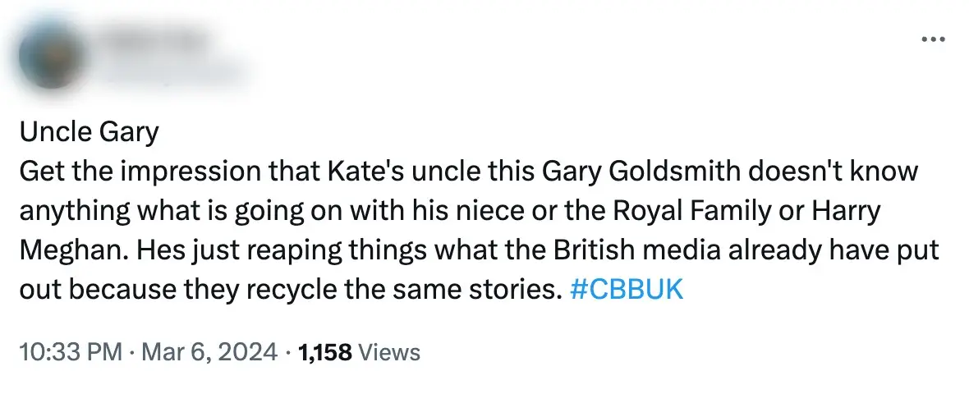Click the word 'Meghan' in the tweet text
This screenshot has width=969, height=394.
66,250
